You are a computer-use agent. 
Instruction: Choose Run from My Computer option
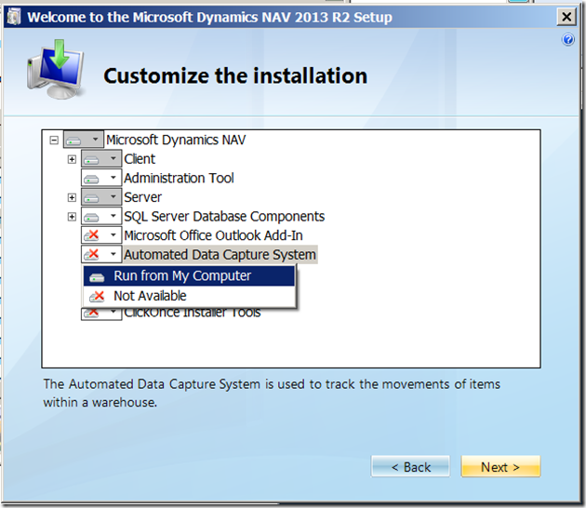pos(189,276)
